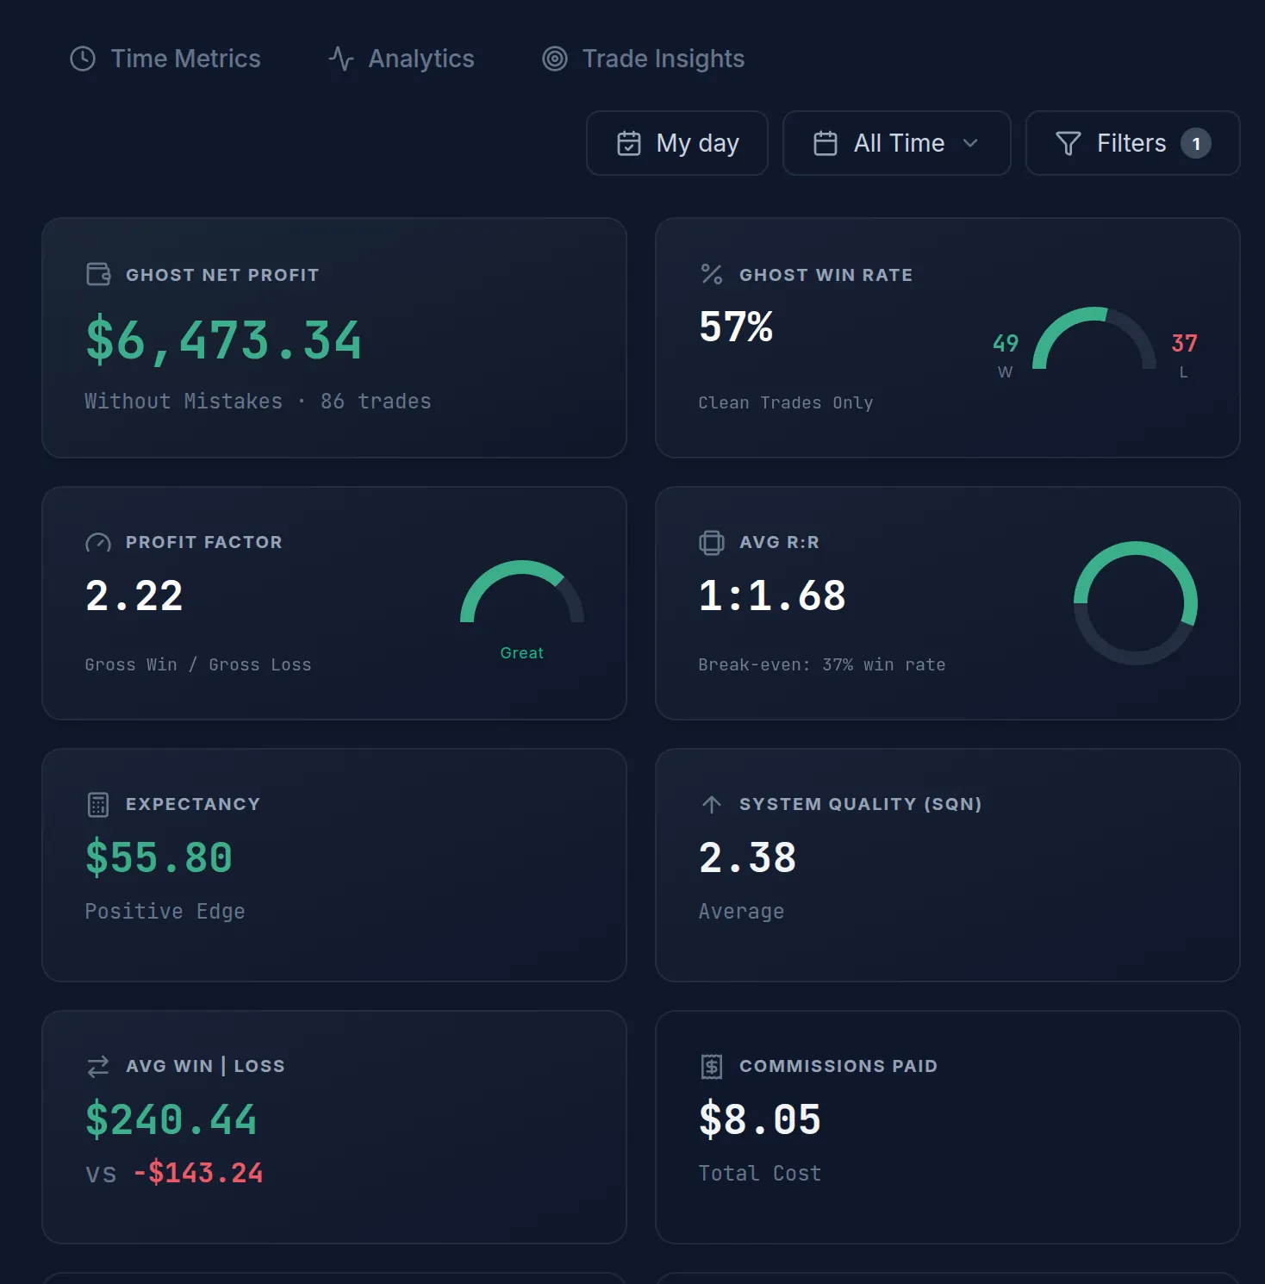Click the clock icon beside Time Metrics

coord(83,59)
